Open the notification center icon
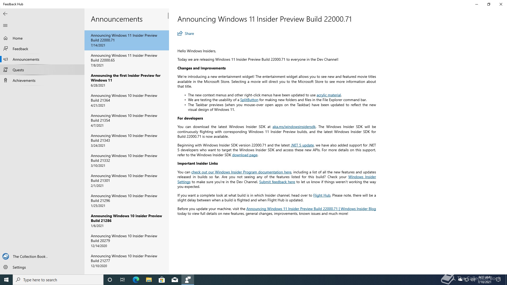The height and width of the screenshot is (285, 507). (x=498, y=280)
